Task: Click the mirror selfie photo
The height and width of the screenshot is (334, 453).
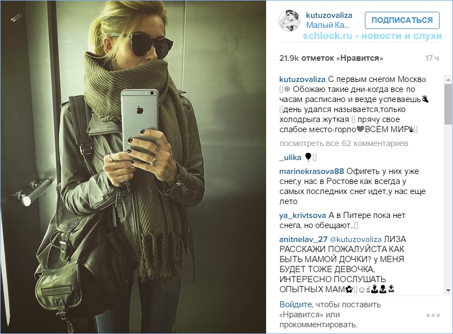Action: point(133,167)
